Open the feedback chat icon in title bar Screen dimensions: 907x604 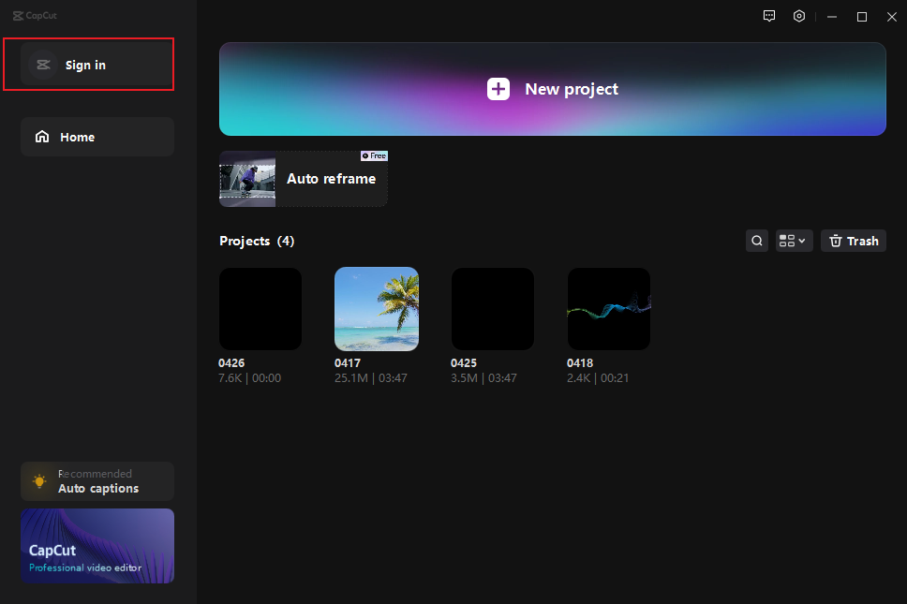(768, 16)
